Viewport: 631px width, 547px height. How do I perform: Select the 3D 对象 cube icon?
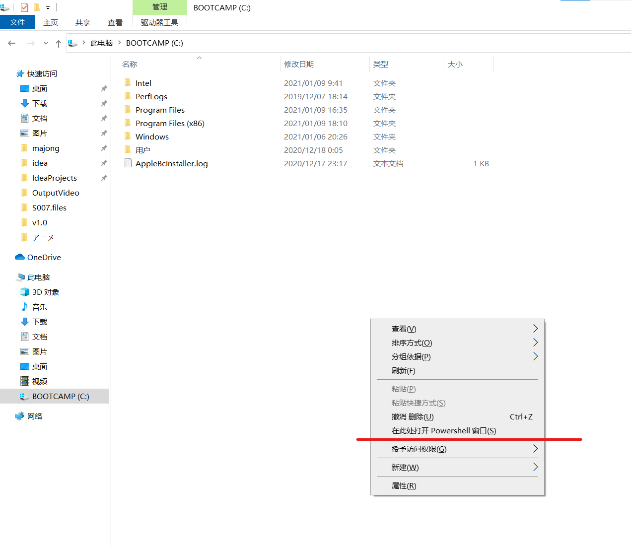tap(24, 292)
